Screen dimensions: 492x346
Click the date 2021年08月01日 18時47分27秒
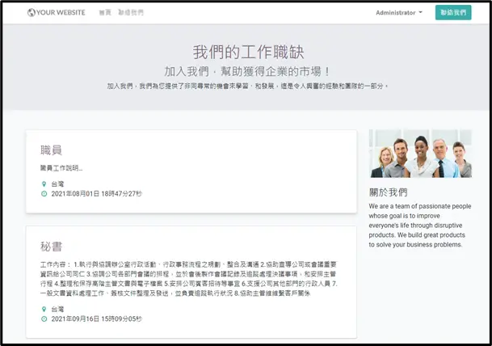pyautogui.click(x=97, y=194)
